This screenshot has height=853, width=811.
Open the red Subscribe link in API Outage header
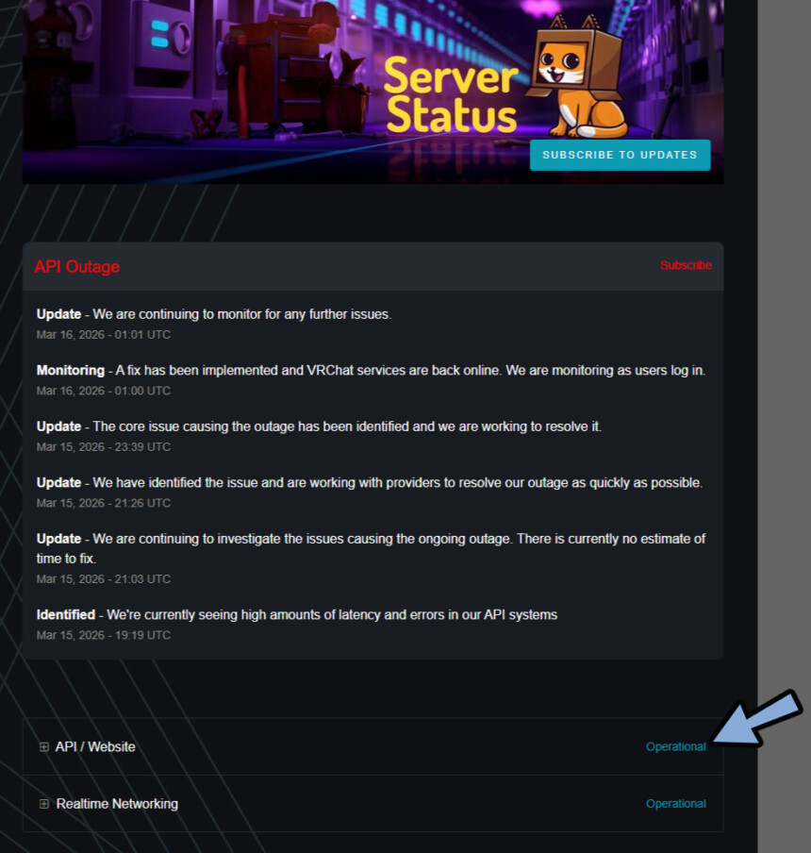tap(686, 265)
